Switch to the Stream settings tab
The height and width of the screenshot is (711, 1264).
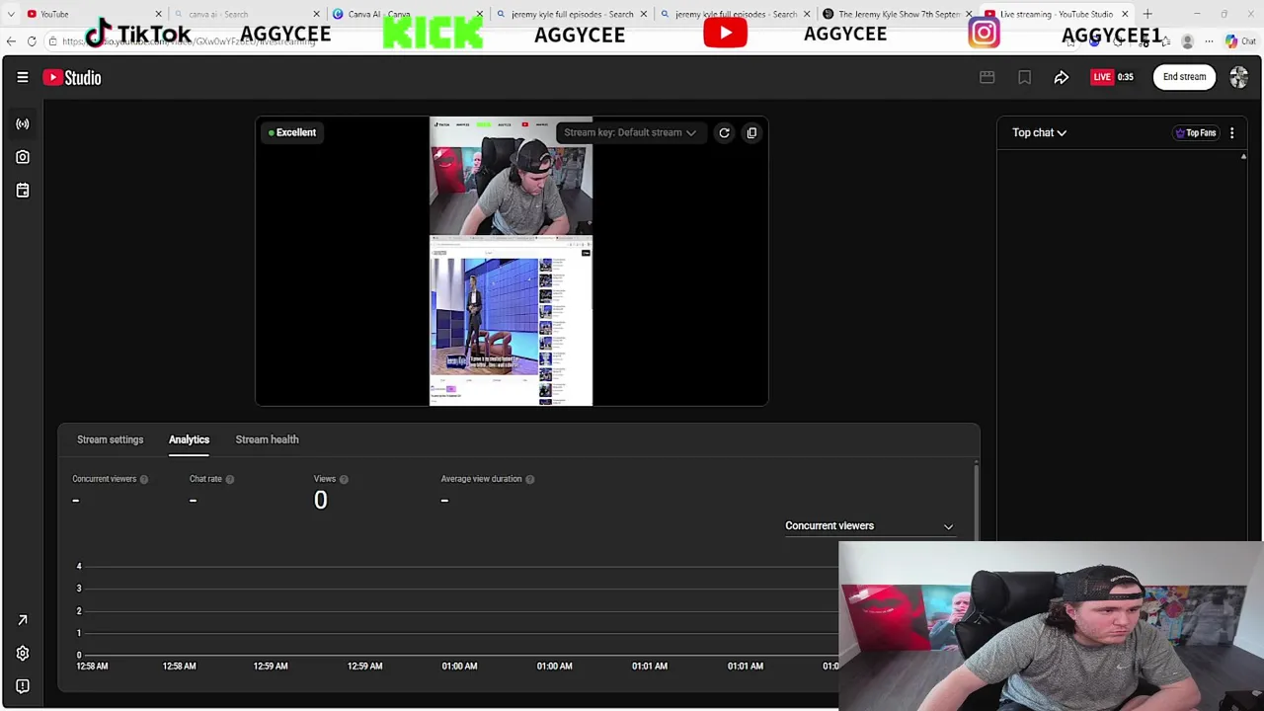[x=110, y=439]
